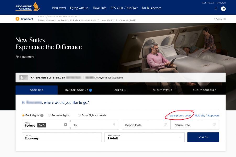Open the Travel info menu
Viewport: 236px width, 157px height.
100,8
